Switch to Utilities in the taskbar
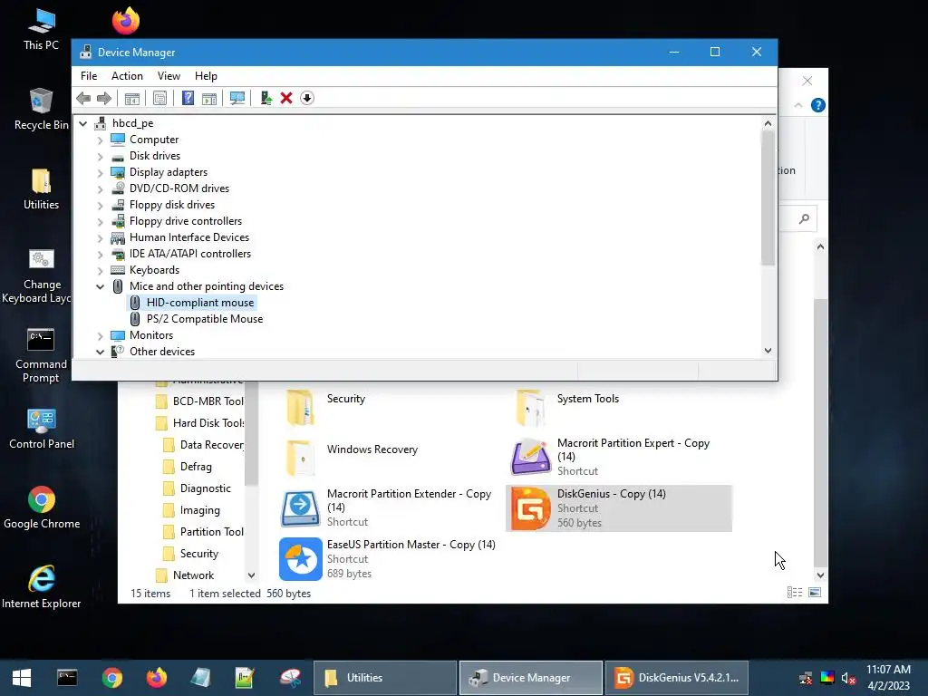Image resolution: width=928 pixels, height=696 pixels. [x=384, y=678]
